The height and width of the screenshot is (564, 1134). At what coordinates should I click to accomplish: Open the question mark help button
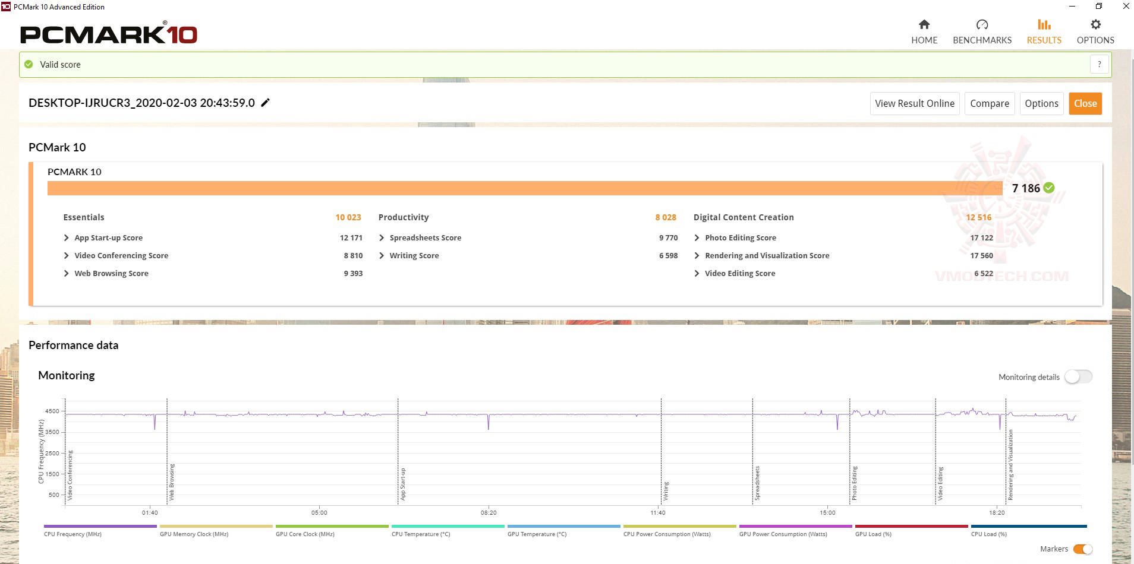tap(1100, 64)
